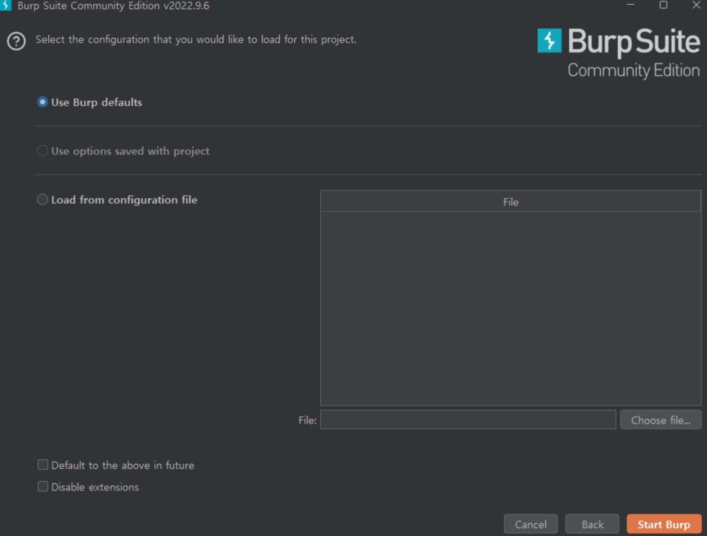Image resolution: width=707 pixels, height=536 pixels.
Task: Select Use Burp defaults radio button
Action: click(42, 102)
